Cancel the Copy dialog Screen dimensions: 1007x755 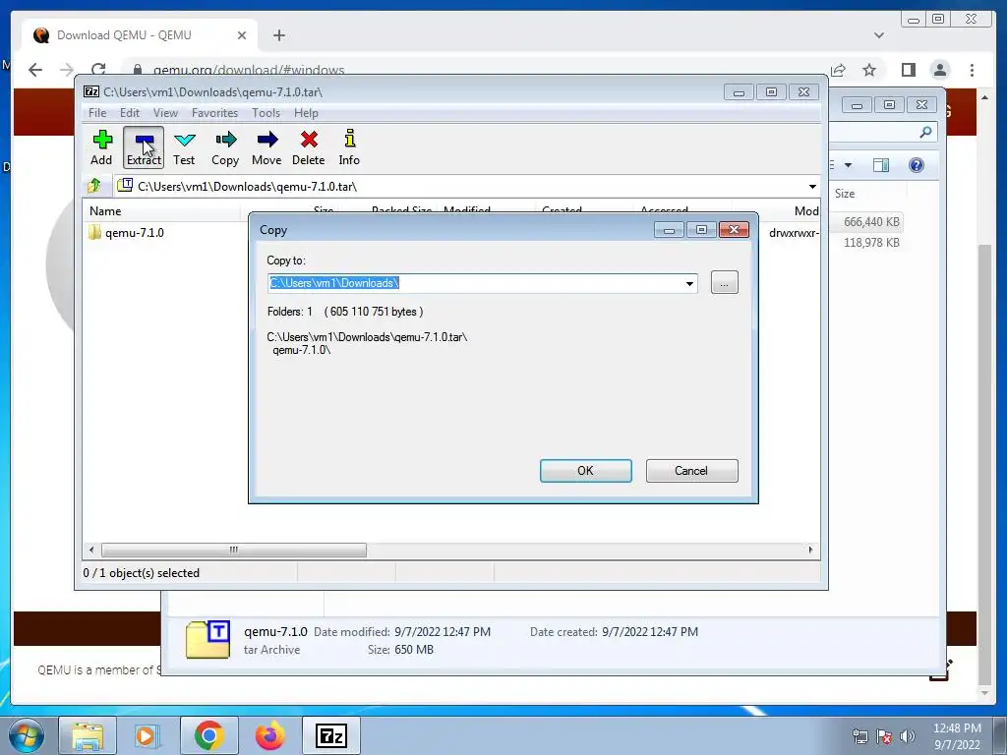point(691,471)
